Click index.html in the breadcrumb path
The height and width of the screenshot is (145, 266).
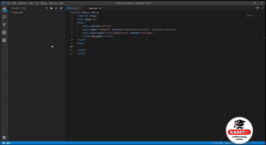(76, 12)
